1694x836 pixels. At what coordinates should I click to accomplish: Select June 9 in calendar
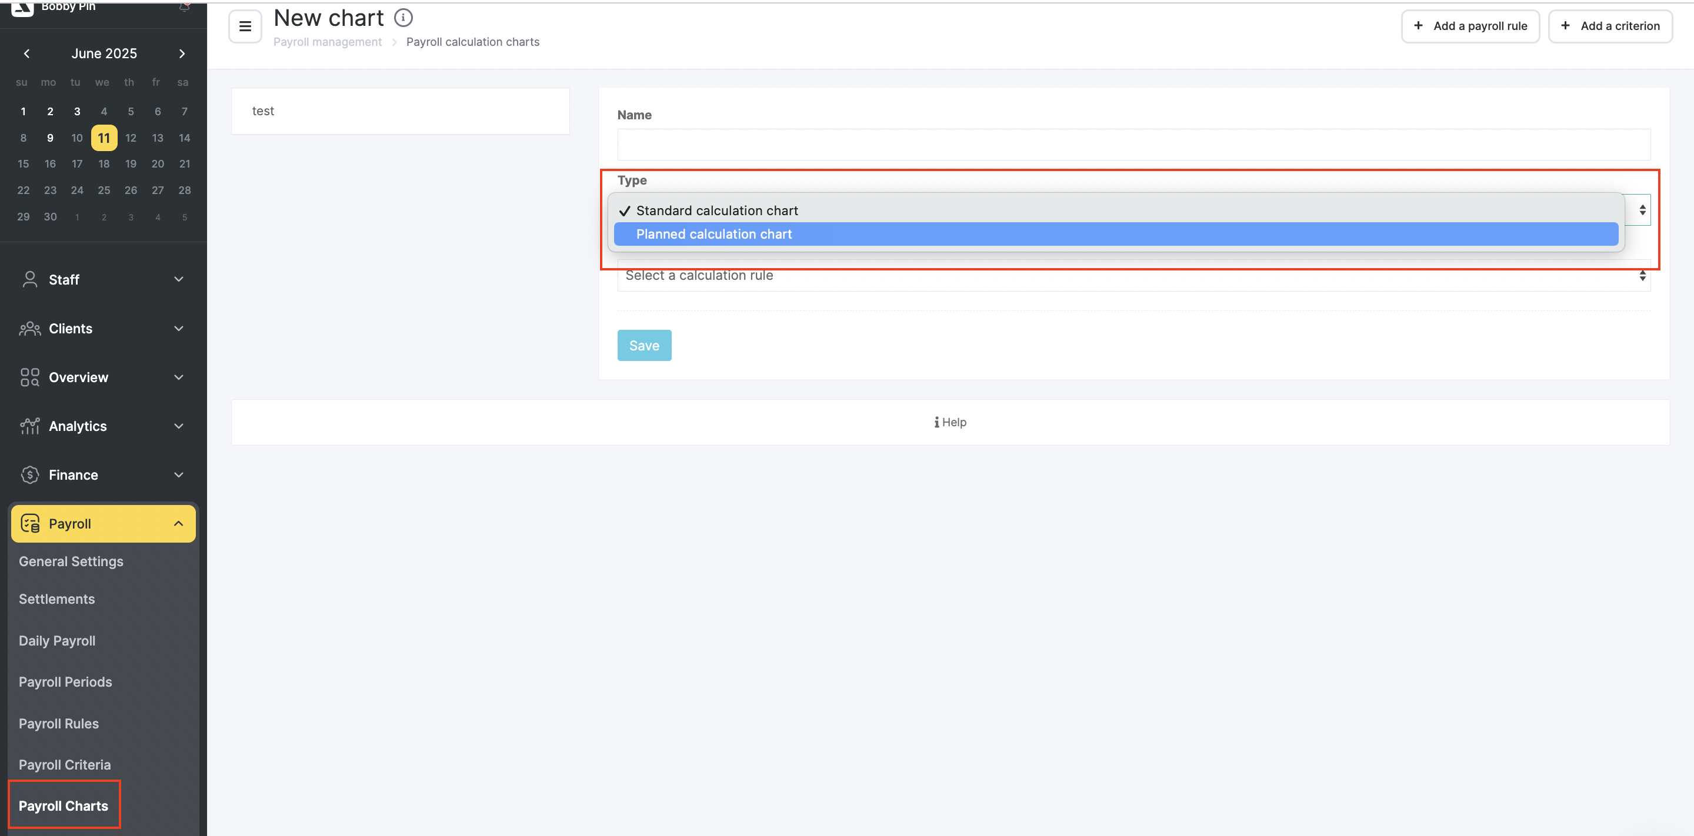coord(50,138)
